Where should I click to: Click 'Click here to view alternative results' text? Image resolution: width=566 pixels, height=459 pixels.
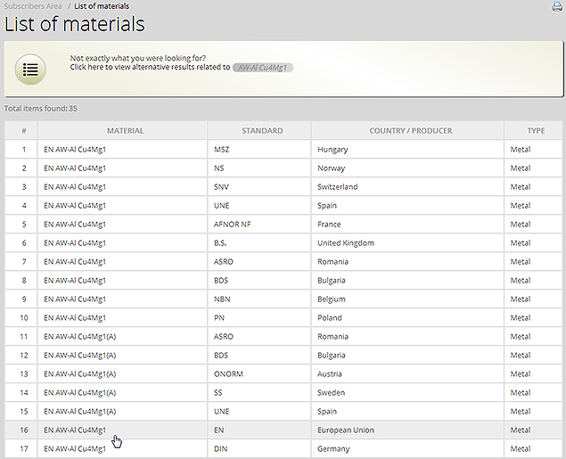(x=150, y=67)
